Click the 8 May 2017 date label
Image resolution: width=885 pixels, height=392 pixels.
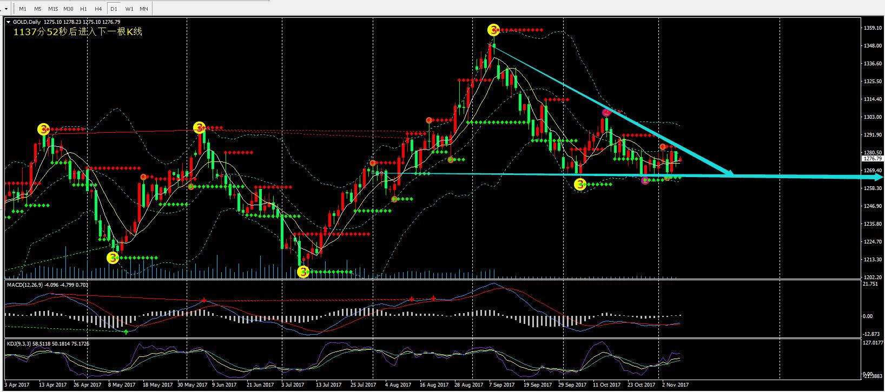[x=122, y=385]
